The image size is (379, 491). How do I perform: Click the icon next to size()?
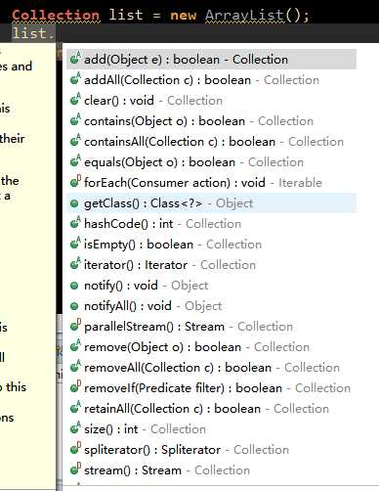[x=75, y=427]
